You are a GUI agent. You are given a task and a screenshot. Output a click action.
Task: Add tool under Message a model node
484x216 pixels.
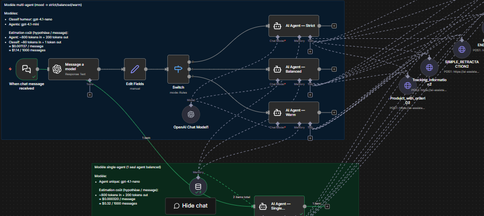pyautogui.click(x=90, y=95)
